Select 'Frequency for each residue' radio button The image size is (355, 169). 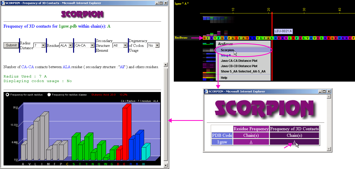(x=7, y=95)
